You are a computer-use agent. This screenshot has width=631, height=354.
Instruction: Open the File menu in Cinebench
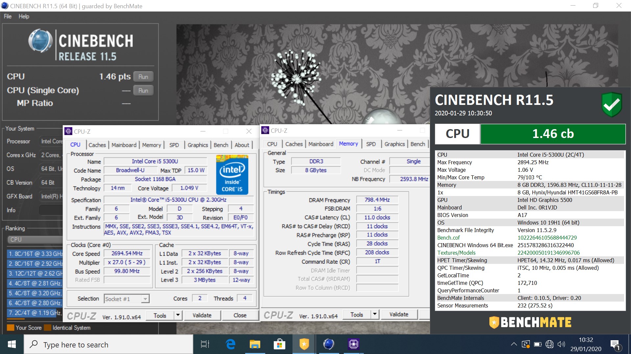tap(8, 16)
